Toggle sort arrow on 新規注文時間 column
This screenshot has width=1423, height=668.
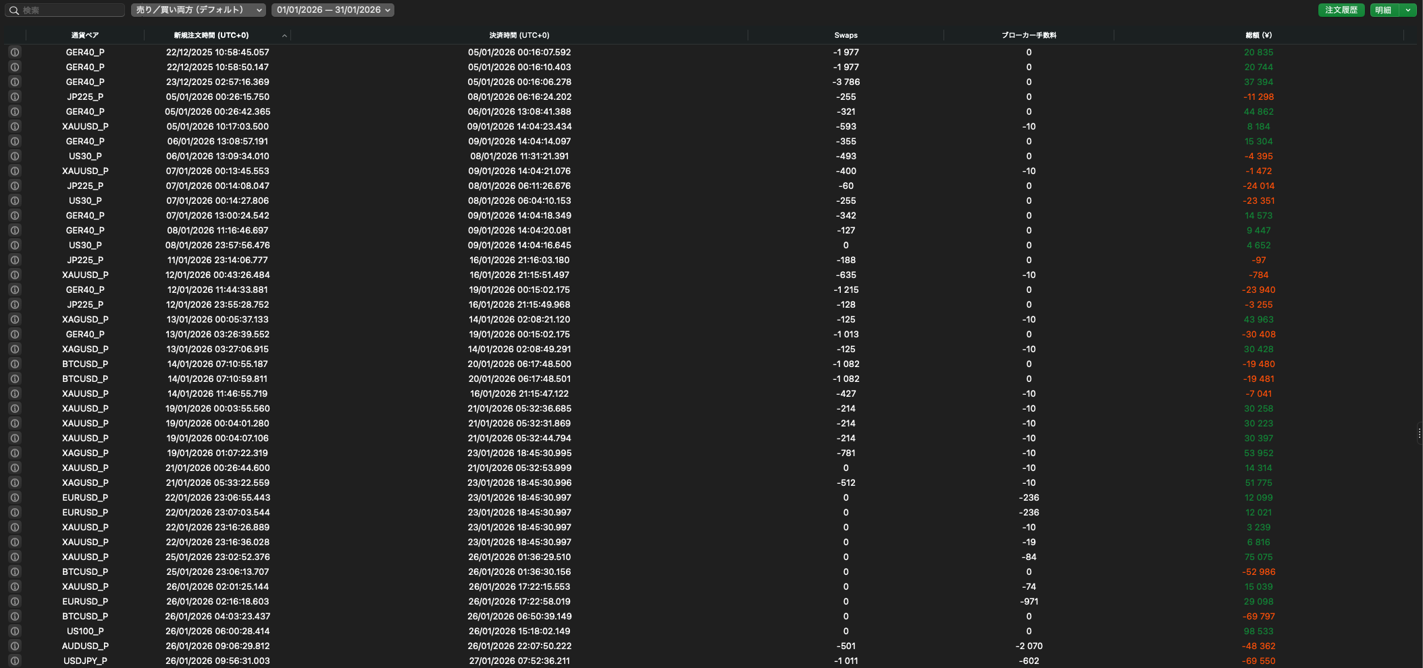coord(284,36)
